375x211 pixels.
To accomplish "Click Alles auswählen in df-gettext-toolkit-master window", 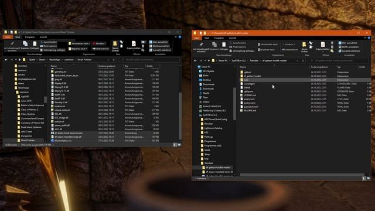I will click(348, 43).
